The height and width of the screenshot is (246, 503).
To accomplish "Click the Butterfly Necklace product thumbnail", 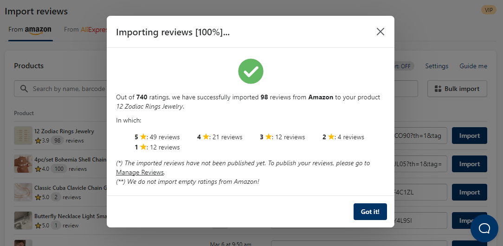I will [x=23, y=220].
